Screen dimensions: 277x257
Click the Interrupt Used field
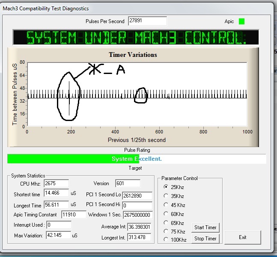click(59, 225)
